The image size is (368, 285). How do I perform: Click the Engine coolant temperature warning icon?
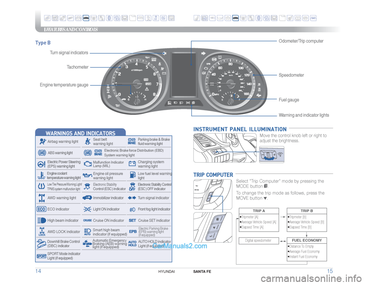pyautogui.click(x=41, y=176)
